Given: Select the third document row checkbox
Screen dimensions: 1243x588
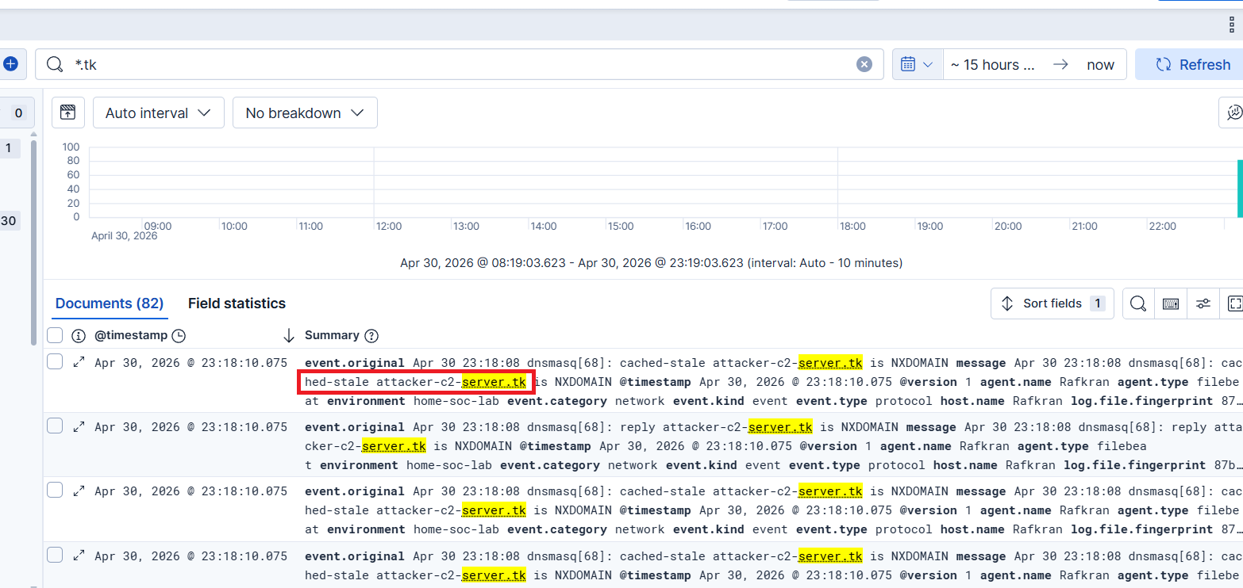Looking at the screenshot, I should click(55, 490).
